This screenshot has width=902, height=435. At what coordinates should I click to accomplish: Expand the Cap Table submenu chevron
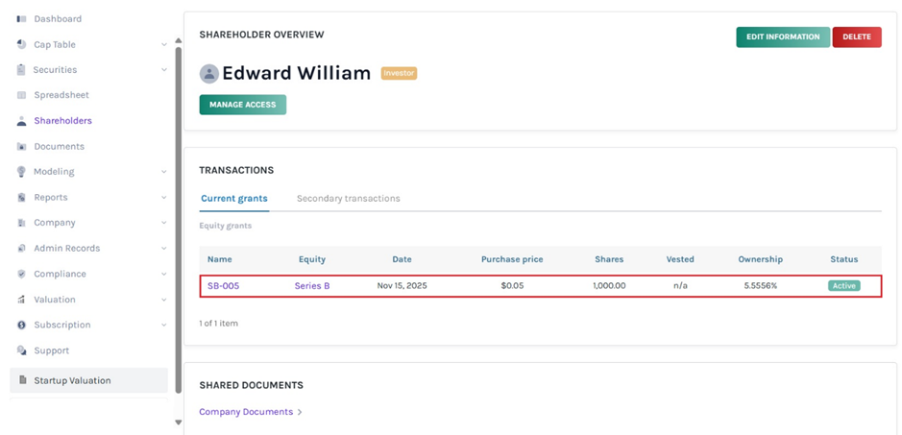pyautogui.click(x=164, y=45)
